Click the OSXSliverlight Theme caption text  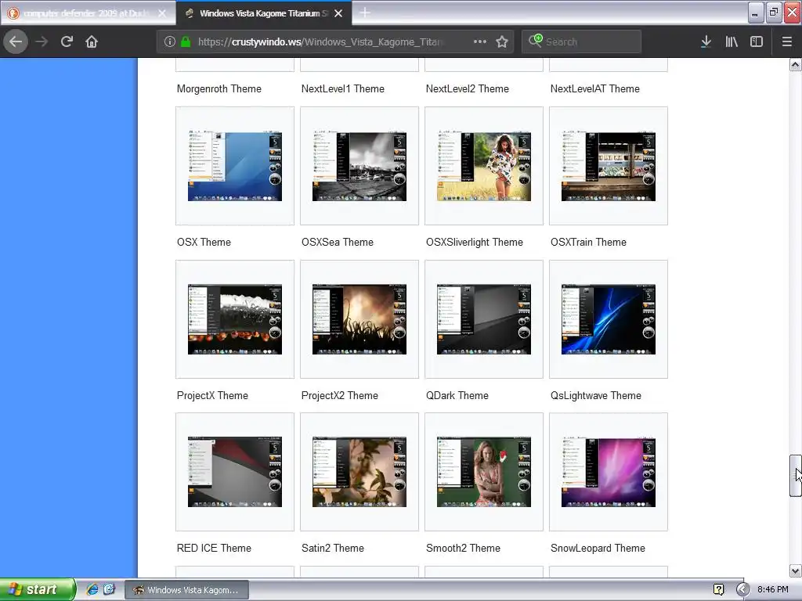[x=474, y=243]
